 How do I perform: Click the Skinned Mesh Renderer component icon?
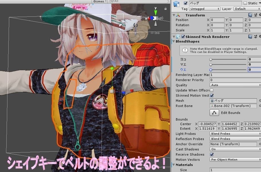179,37
